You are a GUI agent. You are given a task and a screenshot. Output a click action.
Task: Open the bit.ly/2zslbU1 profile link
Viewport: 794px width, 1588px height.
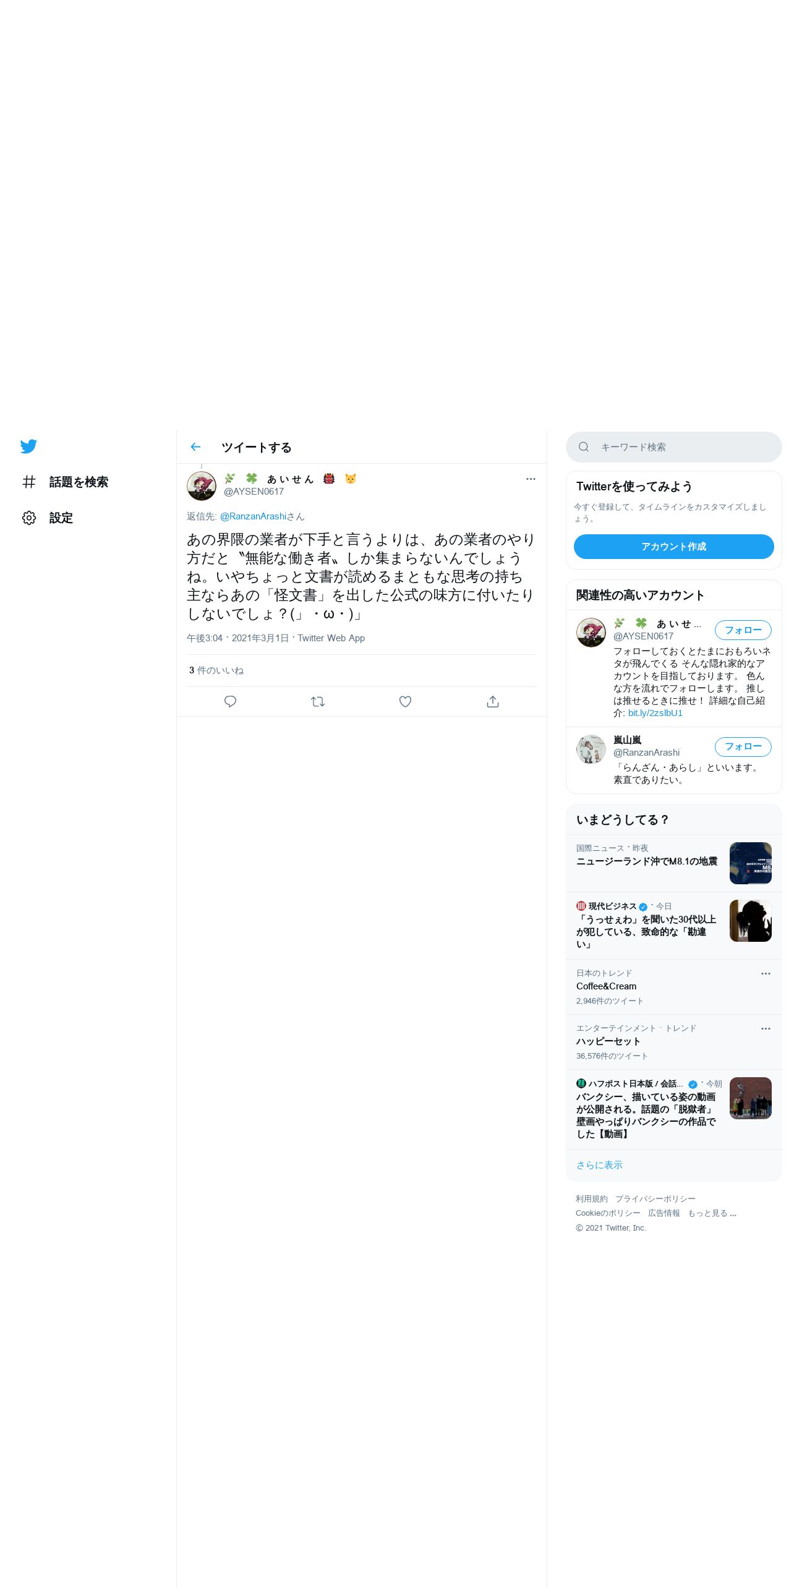coord(655,713)
